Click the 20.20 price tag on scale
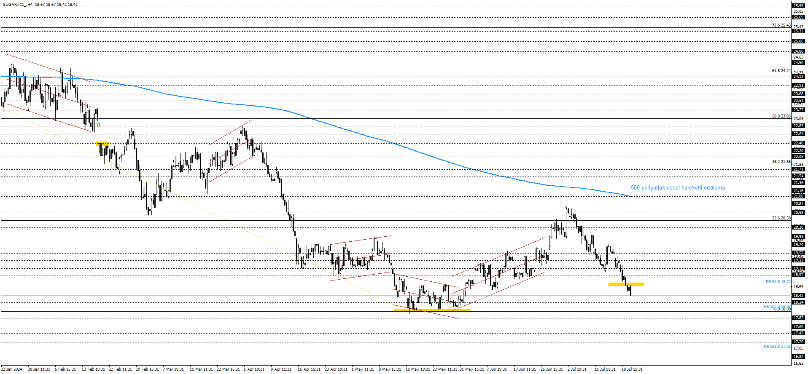 point(798,227)
